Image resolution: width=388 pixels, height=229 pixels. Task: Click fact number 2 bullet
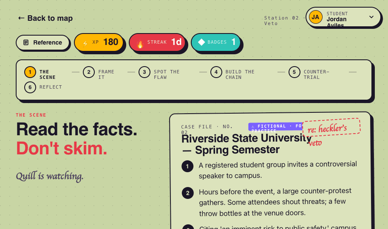187,193
